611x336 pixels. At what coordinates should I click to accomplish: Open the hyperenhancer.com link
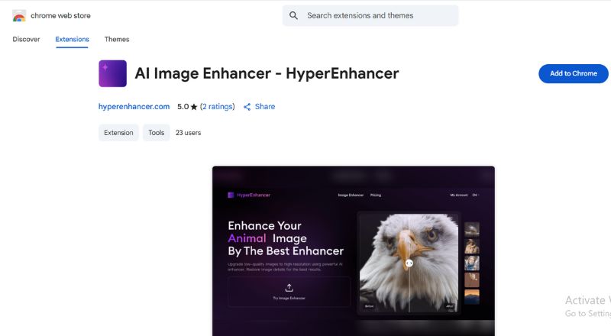tap(134, 107)
